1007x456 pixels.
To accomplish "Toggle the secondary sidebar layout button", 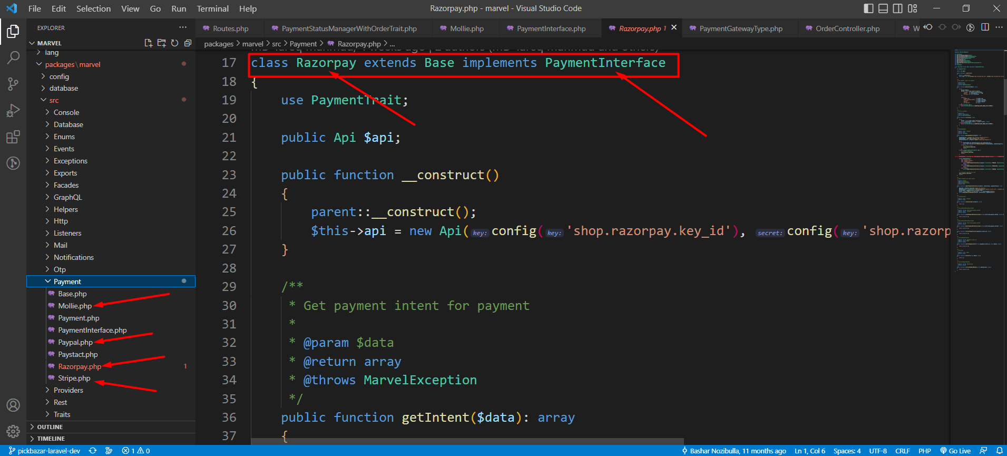I will 898,8.
